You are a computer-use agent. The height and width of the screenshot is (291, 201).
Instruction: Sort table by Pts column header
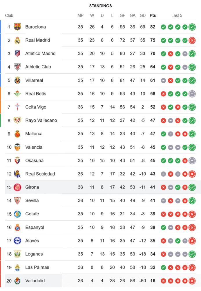153,15
